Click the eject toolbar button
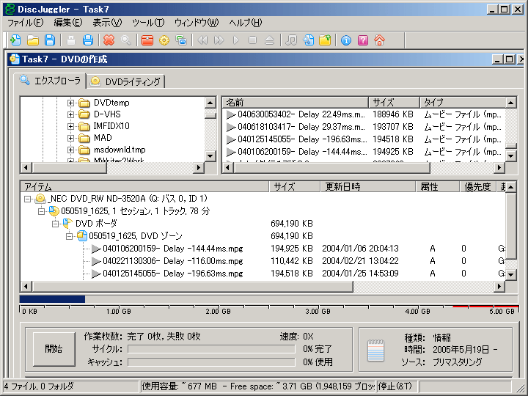The height and width of the screenshot is (396, 528). tap(269, 40)
